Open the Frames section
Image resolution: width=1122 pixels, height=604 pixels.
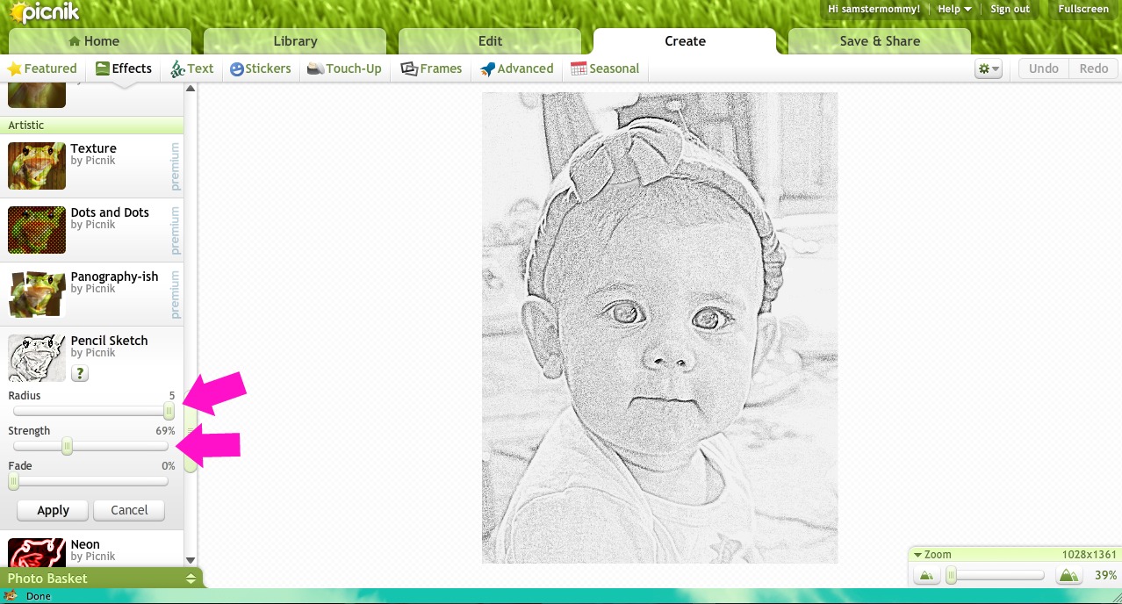pyautogui.click(x=431, y=68)
